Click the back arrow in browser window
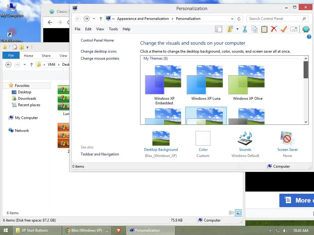This screenshot has height=235, width=314. tap(50, 22)
